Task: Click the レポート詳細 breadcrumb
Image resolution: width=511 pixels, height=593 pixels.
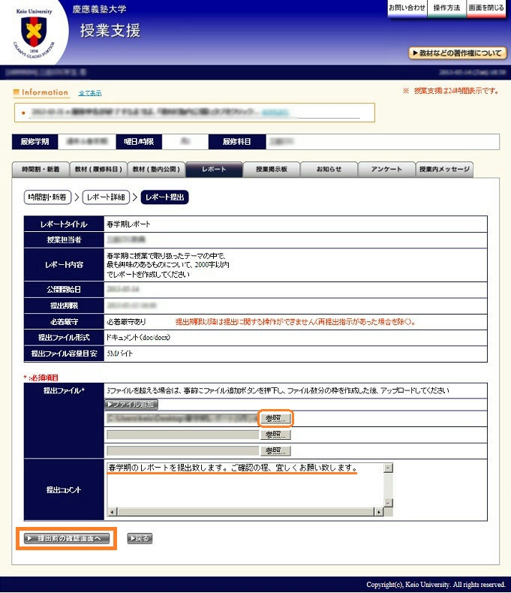Action: click(110, 197)
